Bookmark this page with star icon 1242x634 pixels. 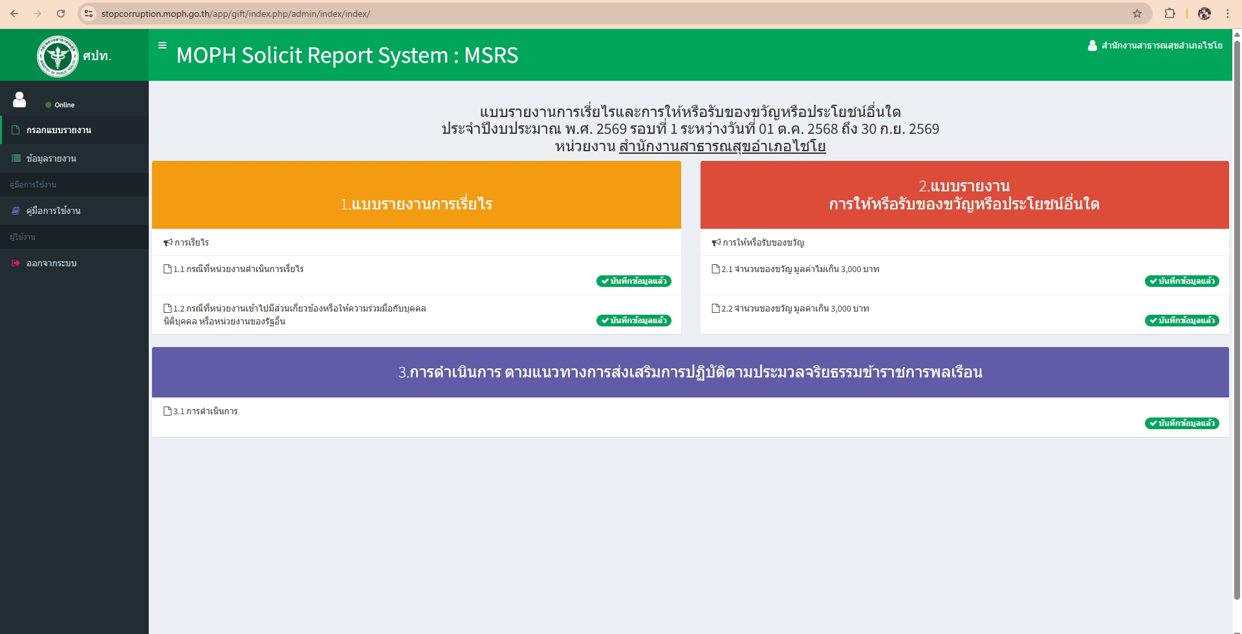(x=1137, y=14)
